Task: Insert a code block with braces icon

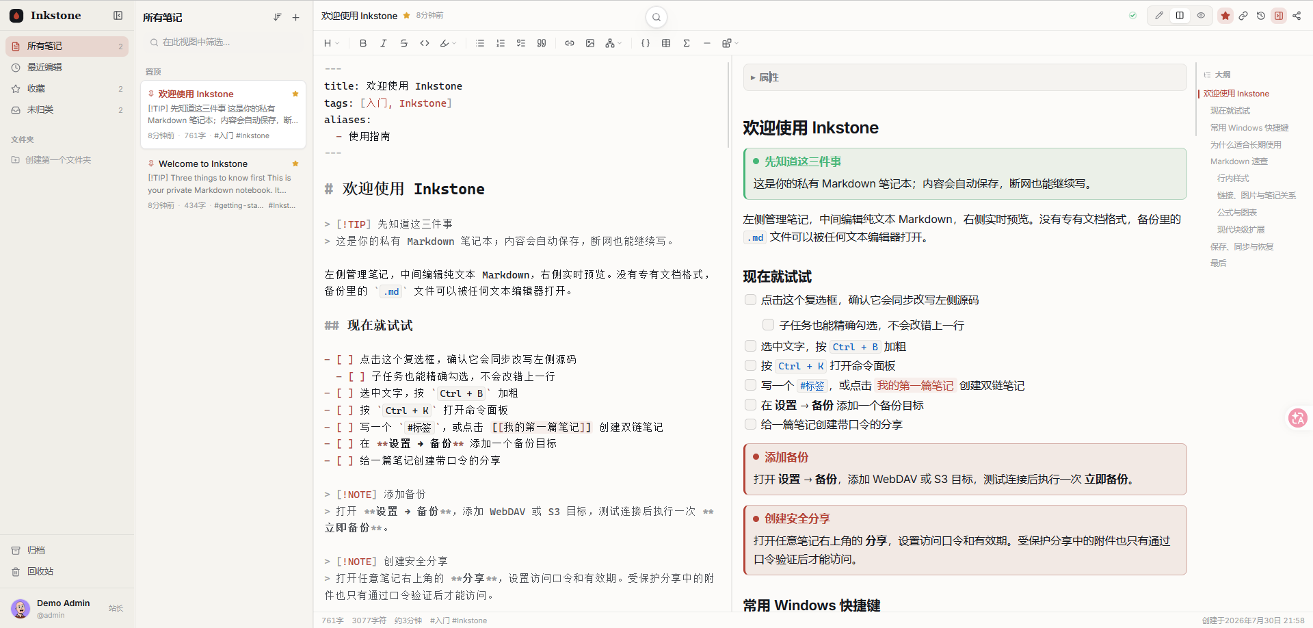Action: 646,43
